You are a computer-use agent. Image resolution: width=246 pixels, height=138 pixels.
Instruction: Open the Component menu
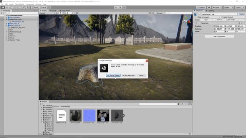click(30, 4)
